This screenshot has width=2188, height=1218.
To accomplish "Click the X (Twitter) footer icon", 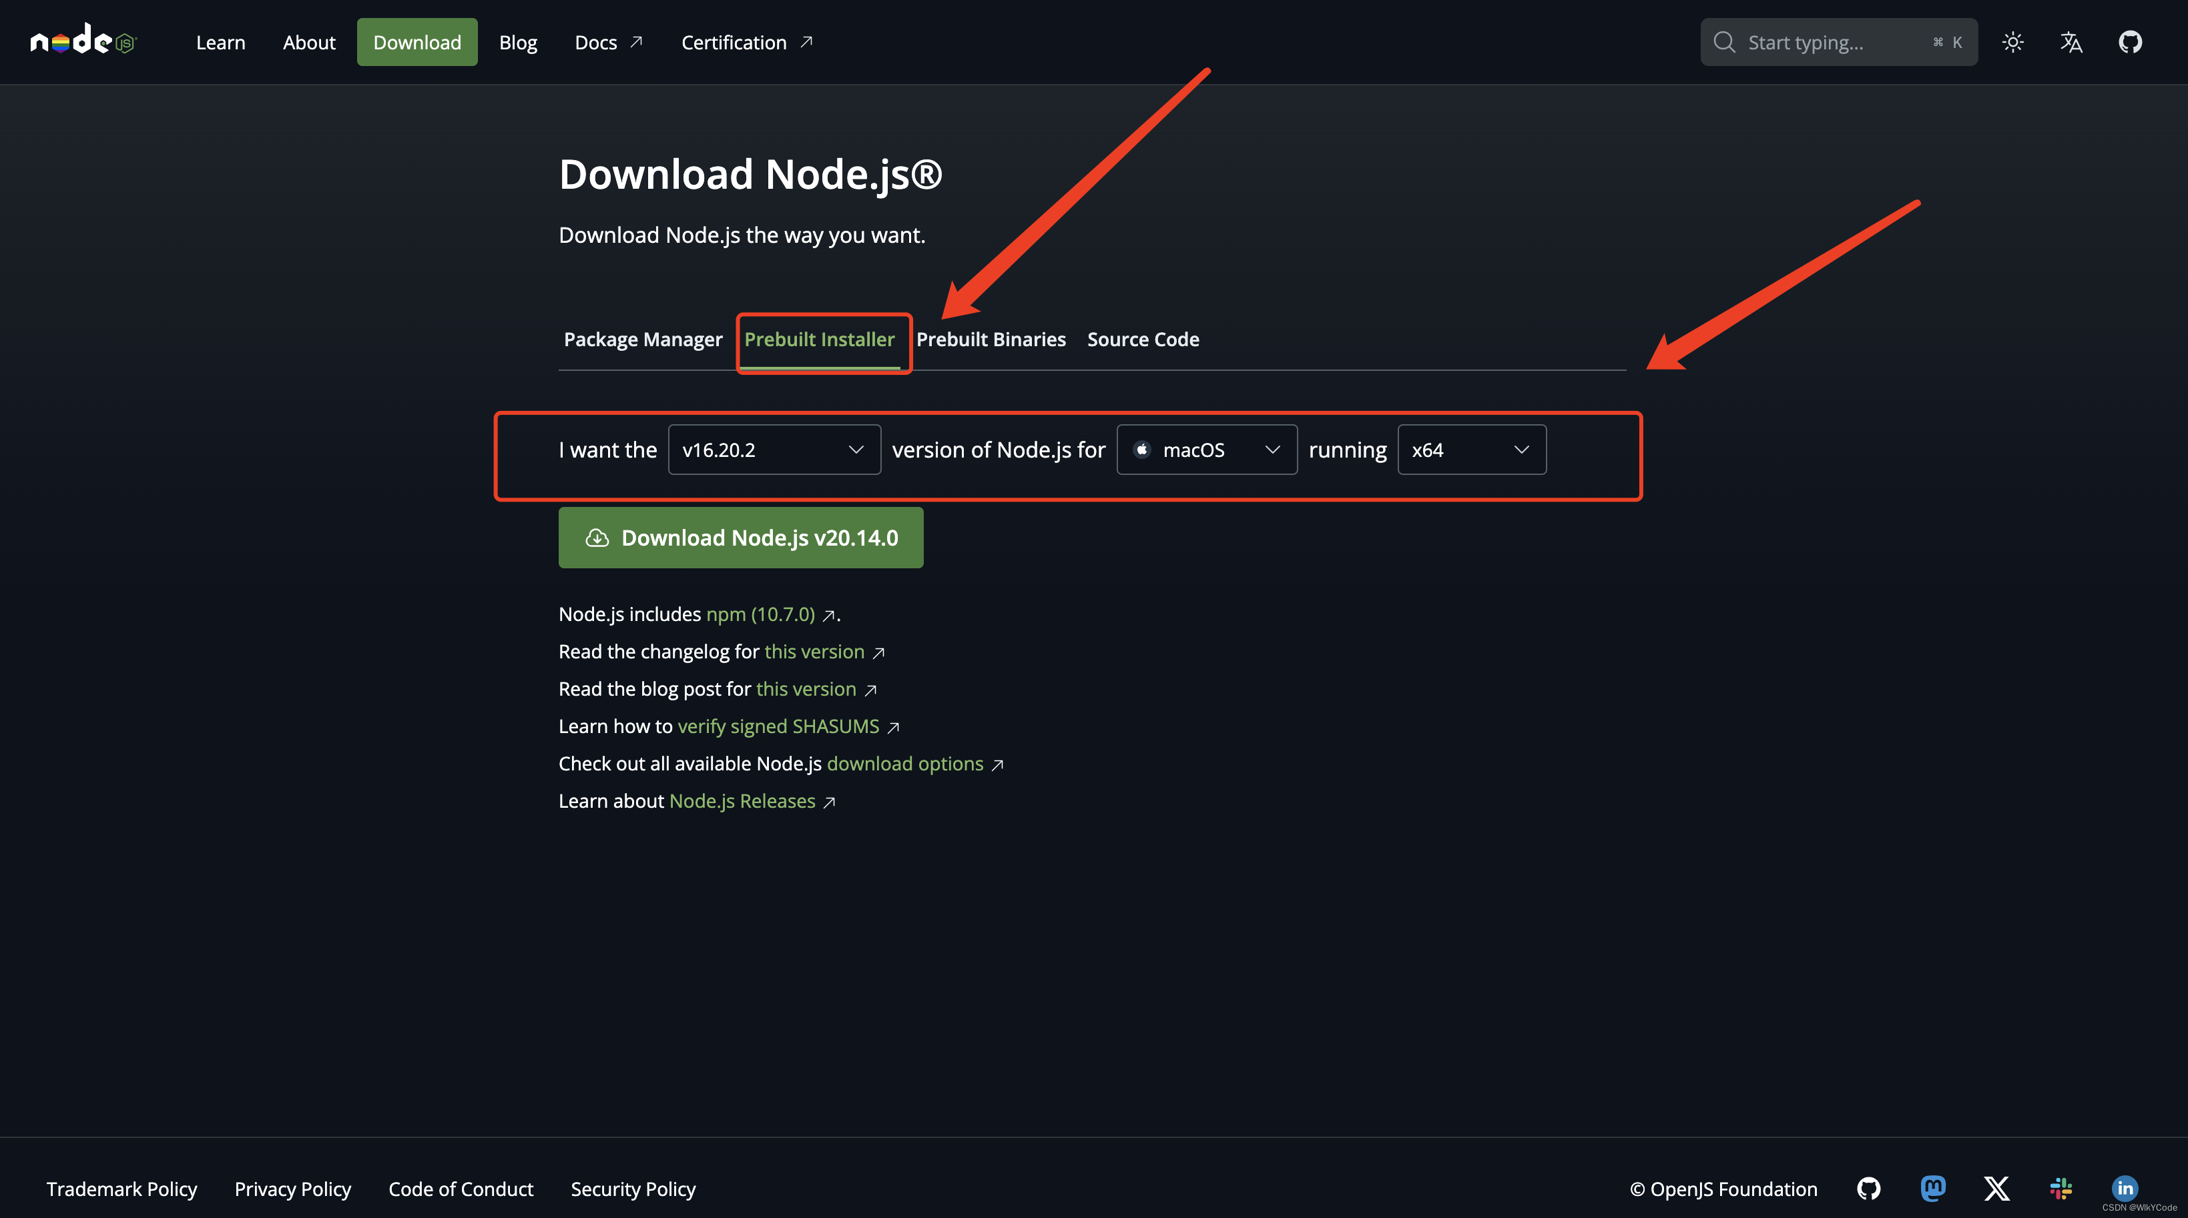I will [x=1996, y=1188].
